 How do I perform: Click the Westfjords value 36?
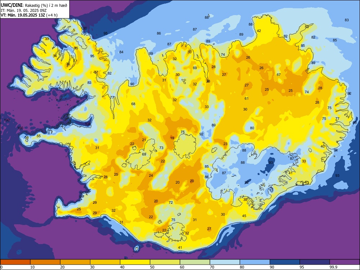[68, 64]
